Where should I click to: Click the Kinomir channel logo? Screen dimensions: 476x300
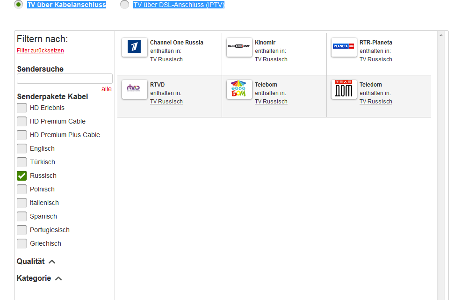pos(239,47)
